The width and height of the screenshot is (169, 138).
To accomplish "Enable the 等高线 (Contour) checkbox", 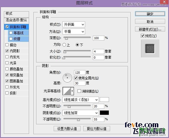I will [x=11, y=33].
